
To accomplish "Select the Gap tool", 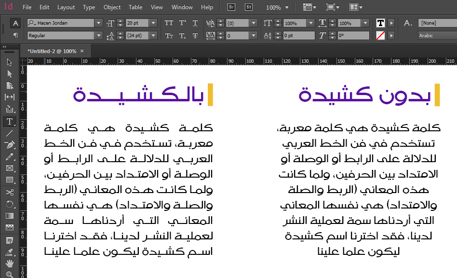I will [9, 97].
